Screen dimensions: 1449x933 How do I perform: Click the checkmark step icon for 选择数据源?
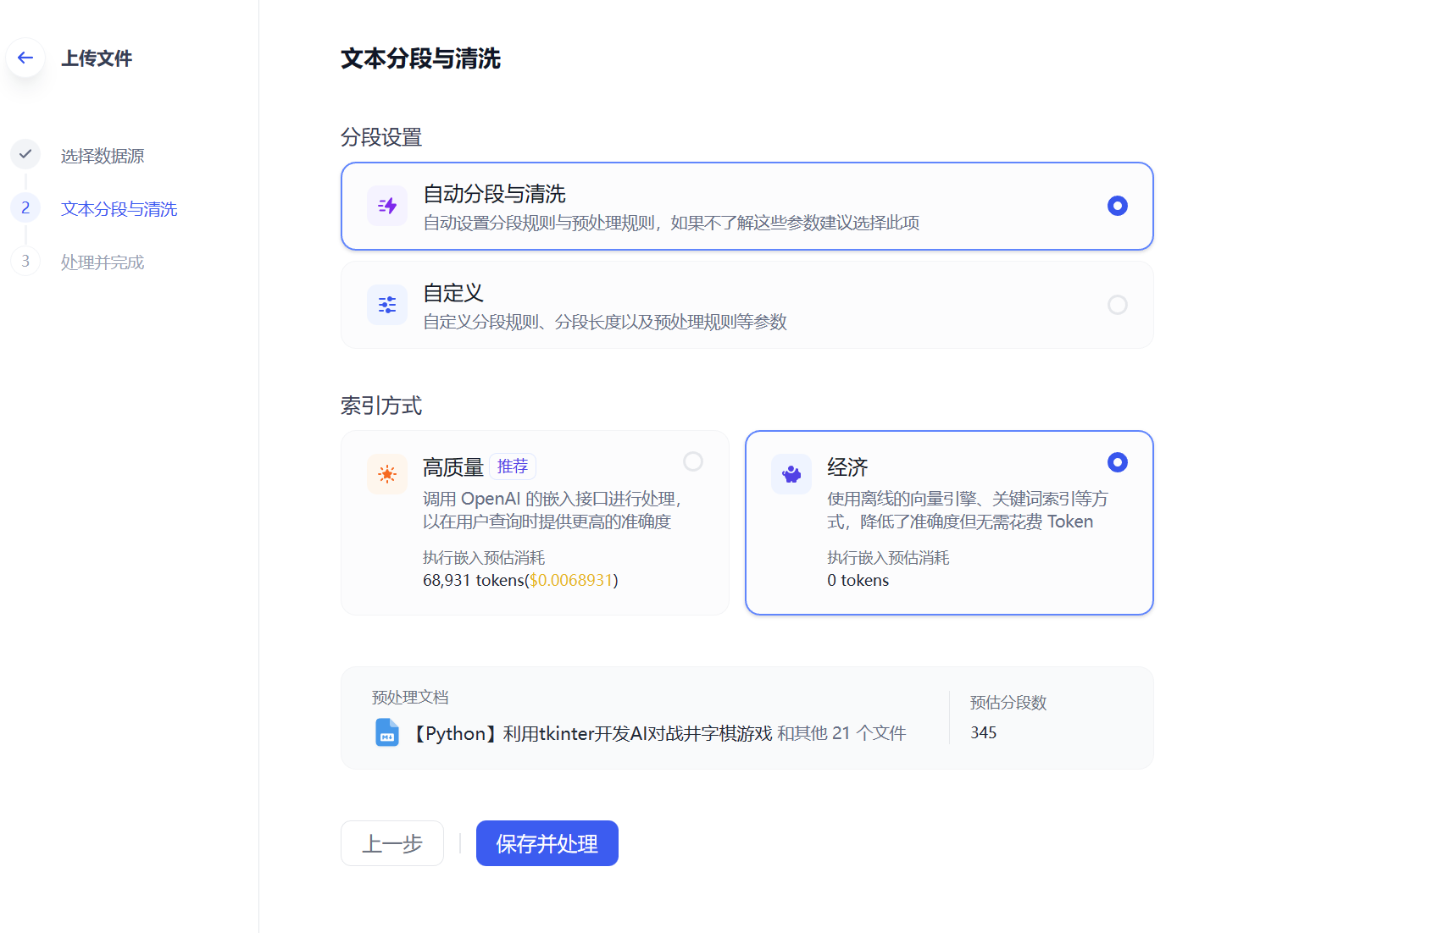25,154
